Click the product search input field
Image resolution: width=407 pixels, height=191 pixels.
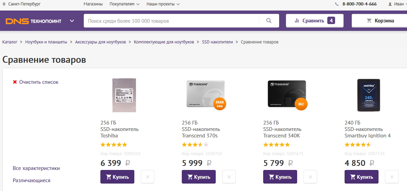click(171, 21)
